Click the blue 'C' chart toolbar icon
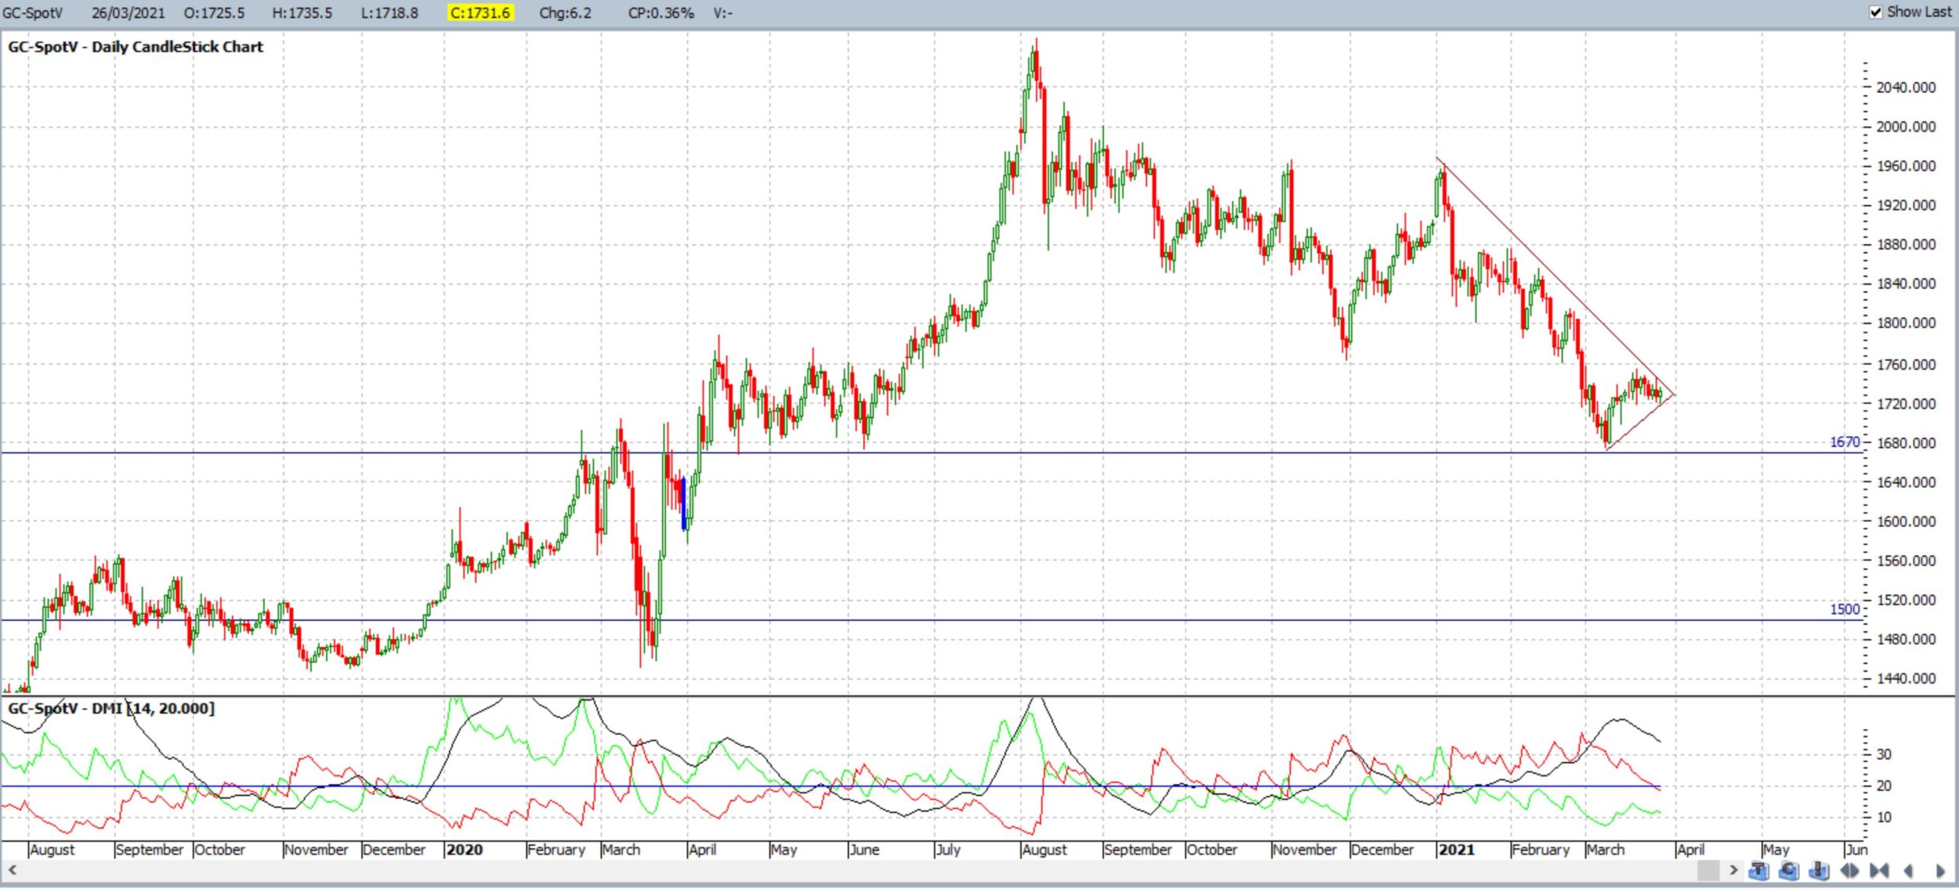Viewport: 1959px width, 892px height. [1789, 871]
